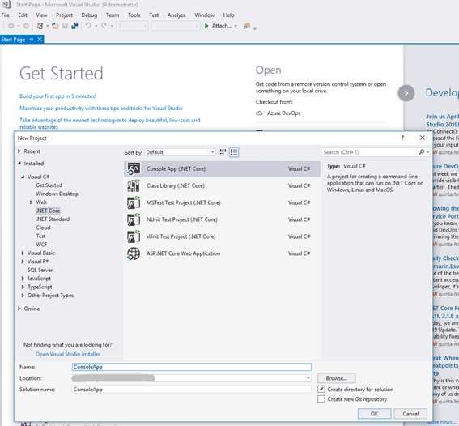This screenshot has width=459, height=426.
Task: Switch to medium icons list view
Action: (234, 152)
